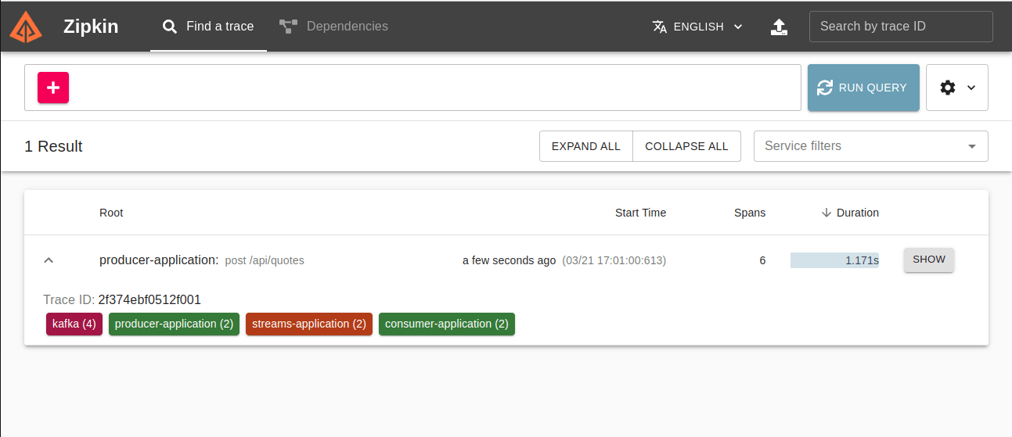Click the Zipkin orange logo icon
The width and height of the screenshot is (1012, 437).
point(25,27)
